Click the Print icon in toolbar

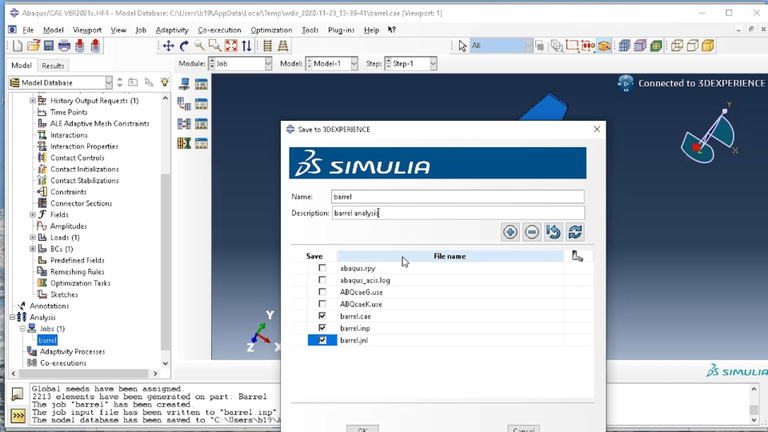coord(64,46)
